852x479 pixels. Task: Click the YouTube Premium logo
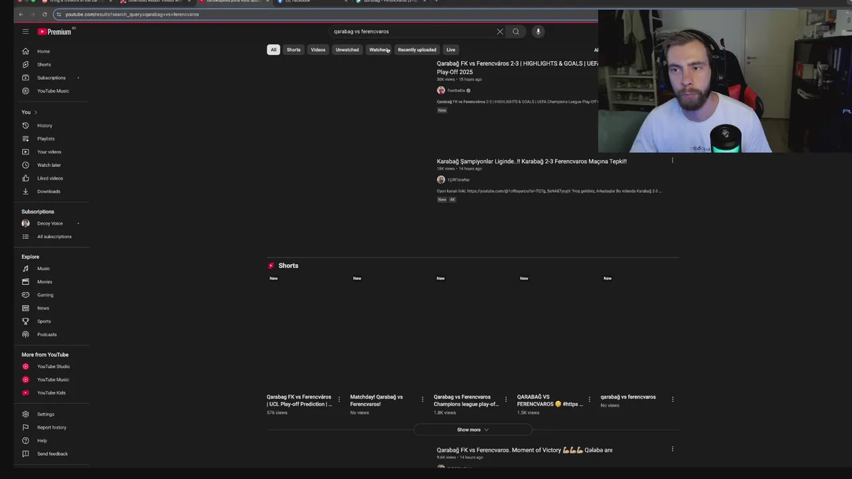point(55,31)
